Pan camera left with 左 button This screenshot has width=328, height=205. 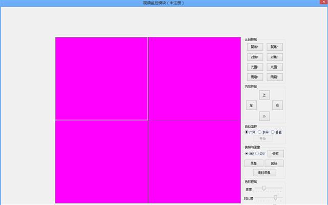[x=251, y=105]
